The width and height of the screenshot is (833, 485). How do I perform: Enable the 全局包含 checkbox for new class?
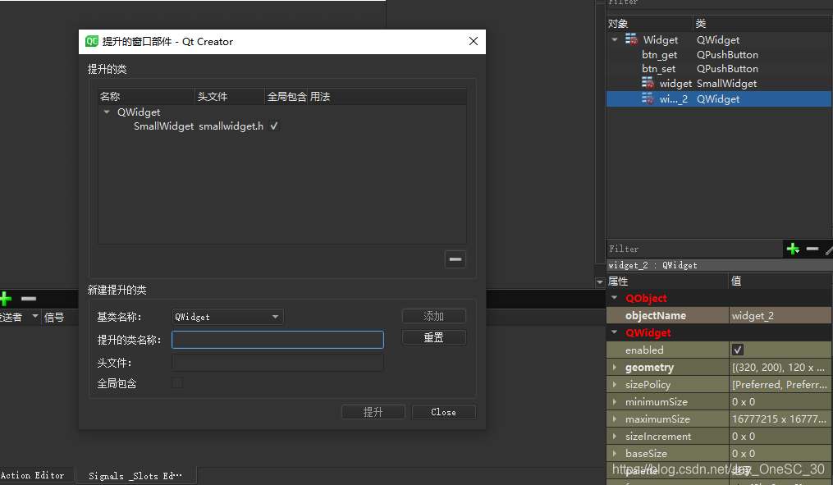pyautogui.click(x=177, y=382)
